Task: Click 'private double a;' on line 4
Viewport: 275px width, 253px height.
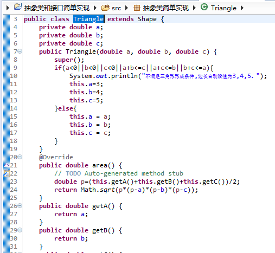Action: [x=71, y=27]
